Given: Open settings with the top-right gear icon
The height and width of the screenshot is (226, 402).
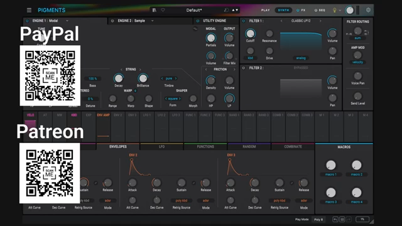Looking at the screenshot, I should pyautogui.click(x=369, y=10).
